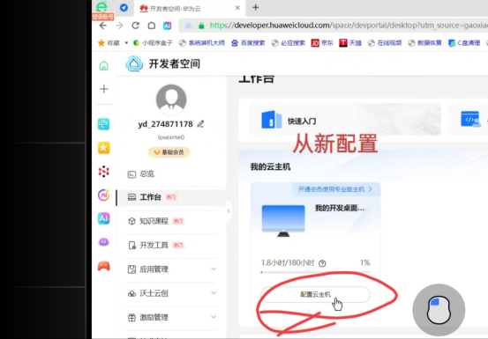This screenshot has width=488, height=339.
Task: Open the browser home page icon
Action: tap(152, 26)
